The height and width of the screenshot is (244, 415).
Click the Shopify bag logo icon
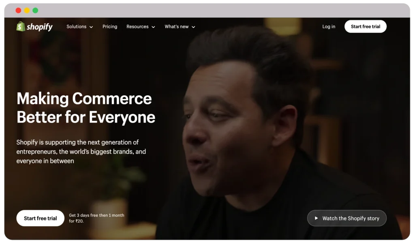pos(20,26)
